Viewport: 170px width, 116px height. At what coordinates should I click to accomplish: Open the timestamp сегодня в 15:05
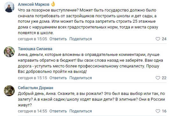33,39
